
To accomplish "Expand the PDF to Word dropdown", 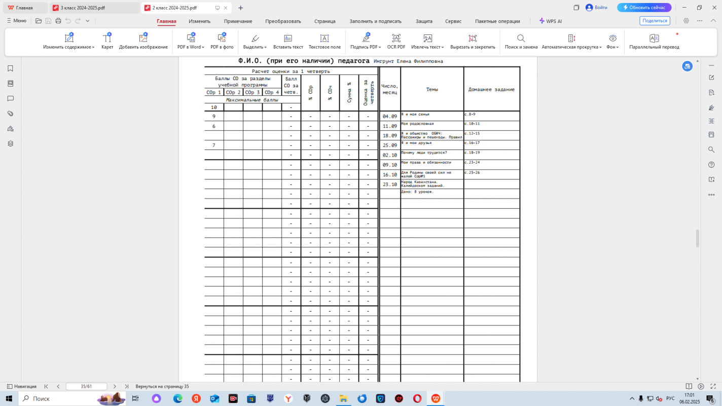I will (203, 47).
